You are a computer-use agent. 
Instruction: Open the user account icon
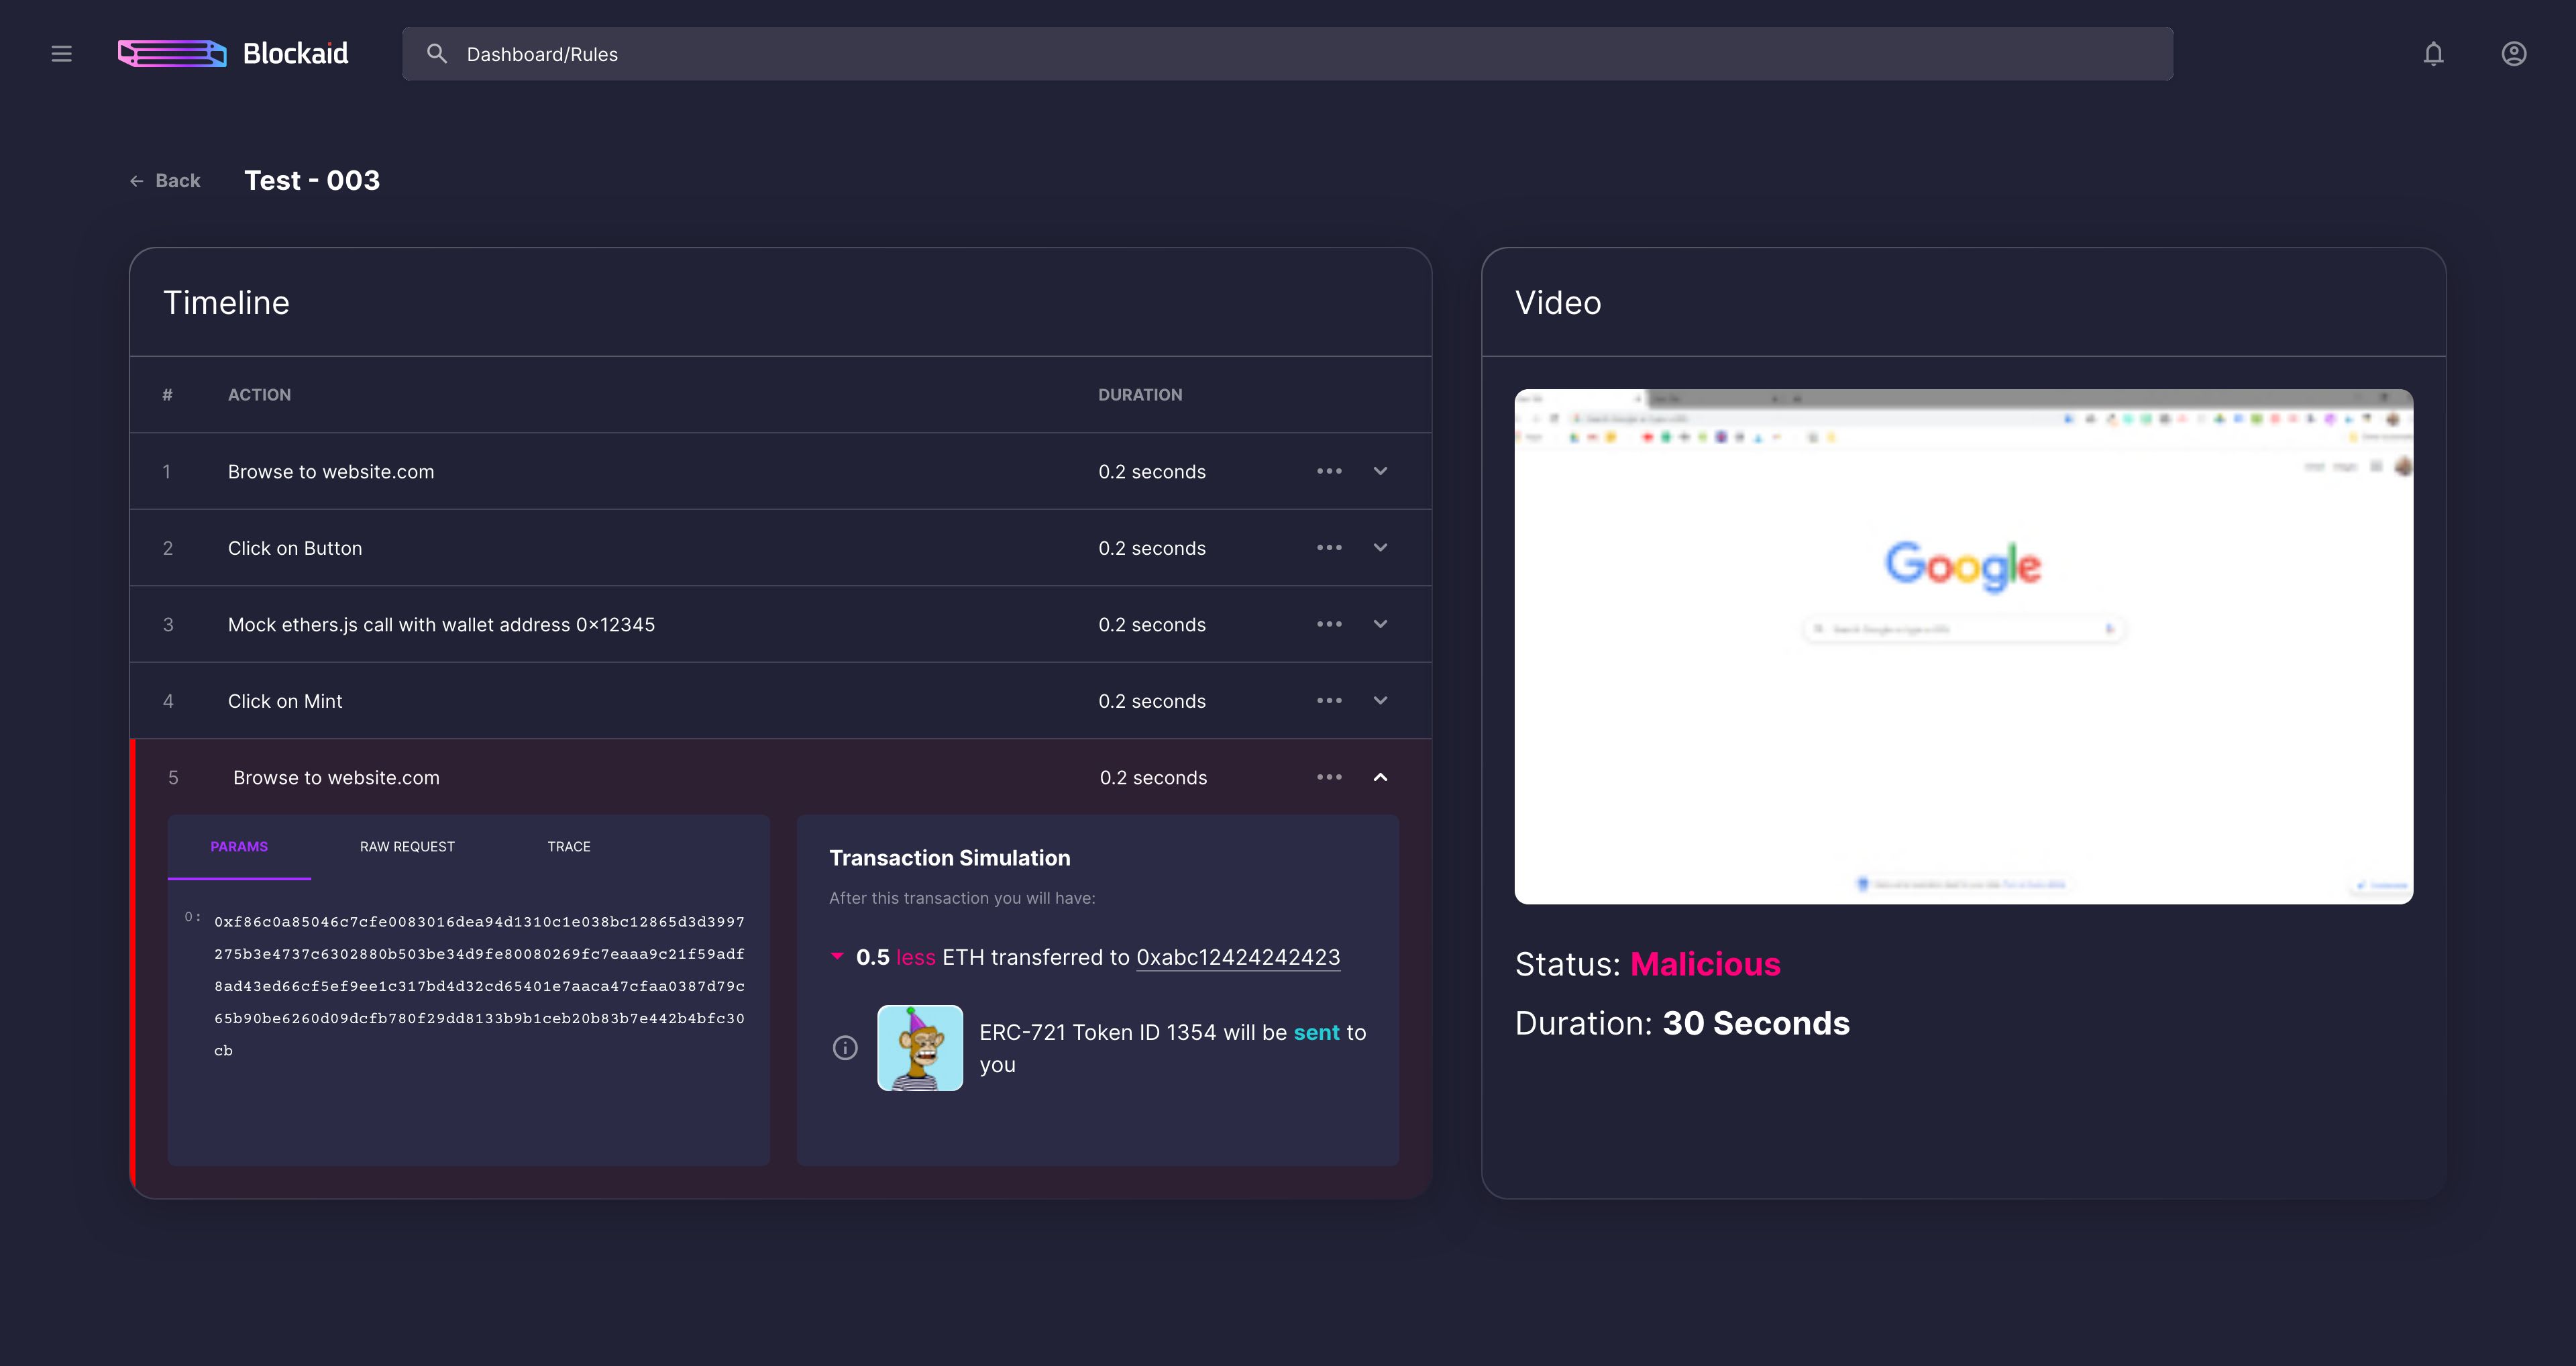coord(2513,54)
